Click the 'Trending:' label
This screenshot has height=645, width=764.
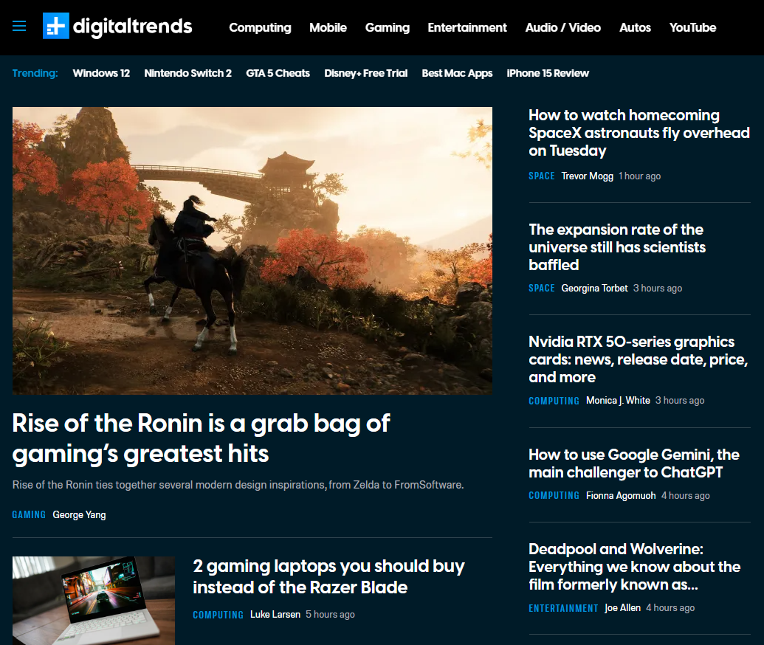pos(35,73)
